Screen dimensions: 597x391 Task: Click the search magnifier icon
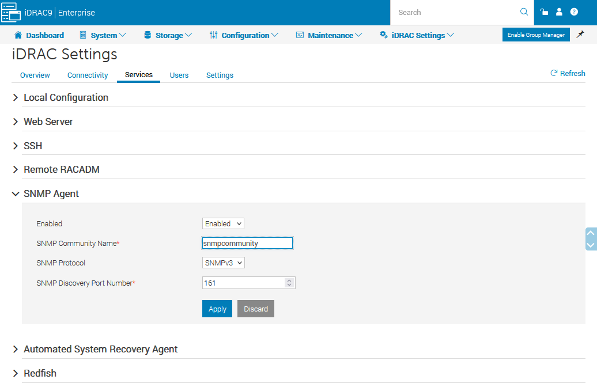[524, 12]
